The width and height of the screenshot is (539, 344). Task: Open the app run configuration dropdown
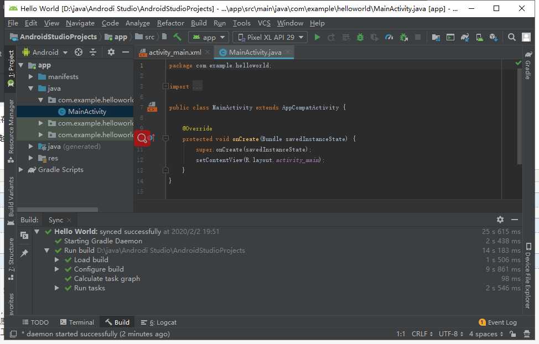pos(209,37)
